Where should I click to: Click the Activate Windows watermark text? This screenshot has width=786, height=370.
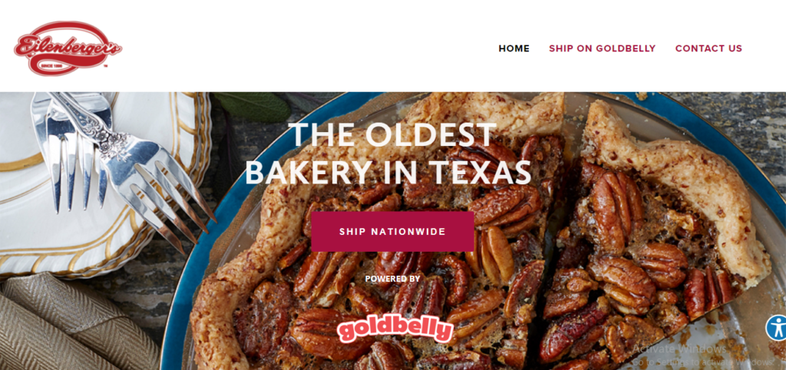point(679,349)
